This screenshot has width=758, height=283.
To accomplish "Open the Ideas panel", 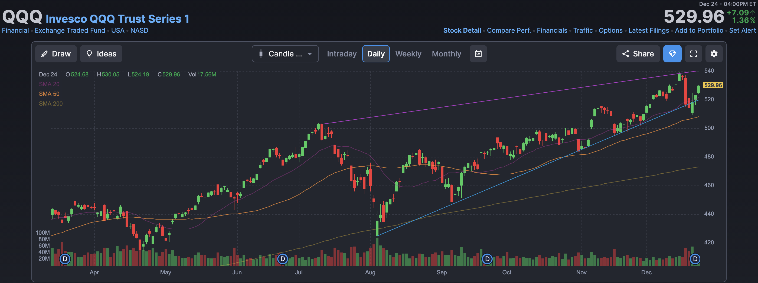I will click(x=101, y=54).
